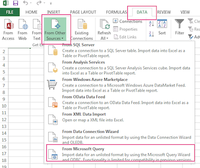Select the DATA ribbon tab
200x168 pixels.
tap(142, 12)
